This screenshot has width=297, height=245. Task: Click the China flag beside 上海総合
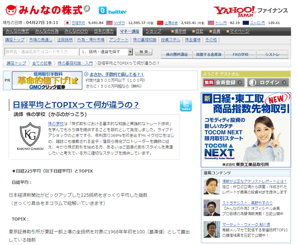point(160,22)
